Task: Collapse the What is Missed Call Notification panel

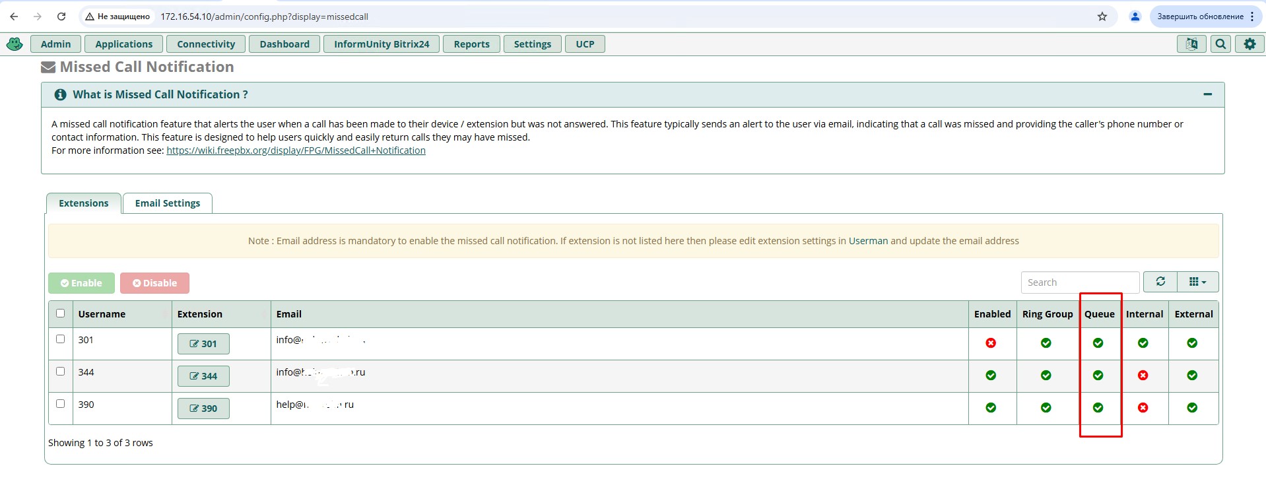Action: [x=1207, y=94]
